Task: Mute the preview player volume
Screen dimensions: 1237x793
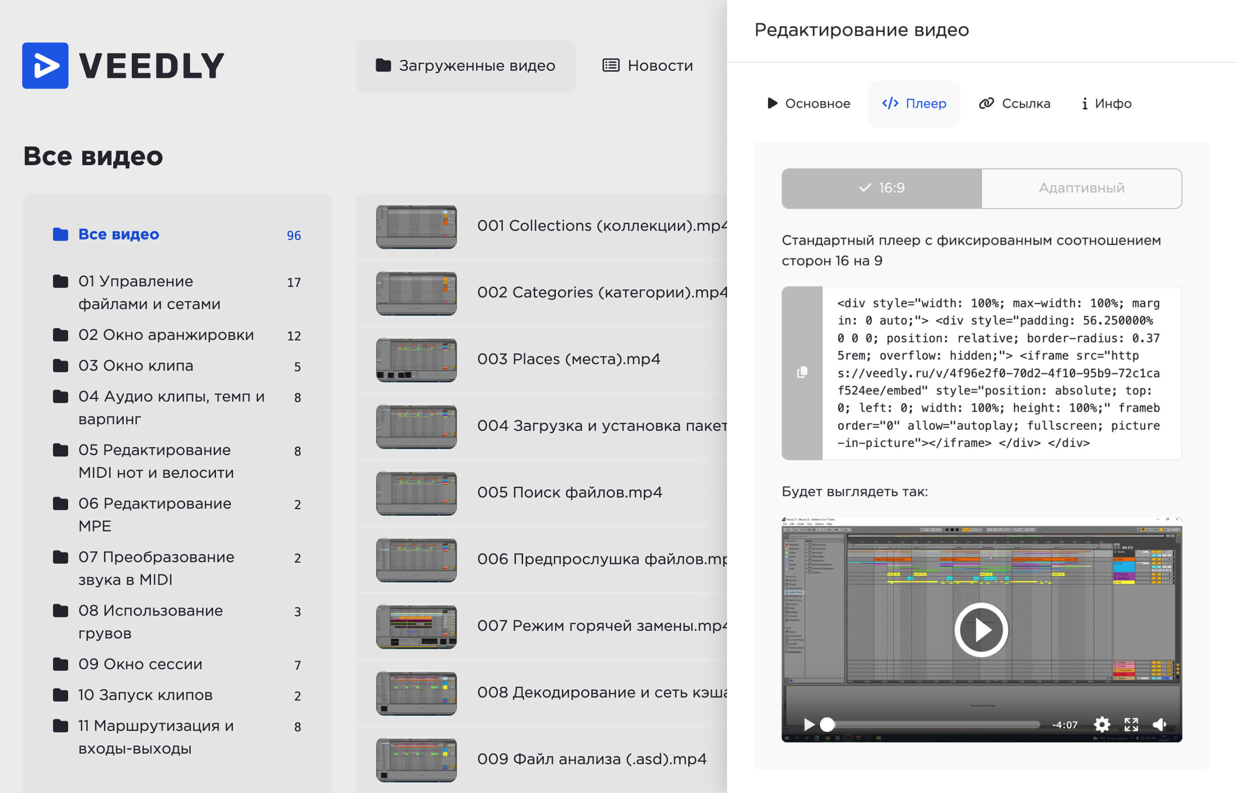Action: pyautogui.click(x=1159, y=724)
